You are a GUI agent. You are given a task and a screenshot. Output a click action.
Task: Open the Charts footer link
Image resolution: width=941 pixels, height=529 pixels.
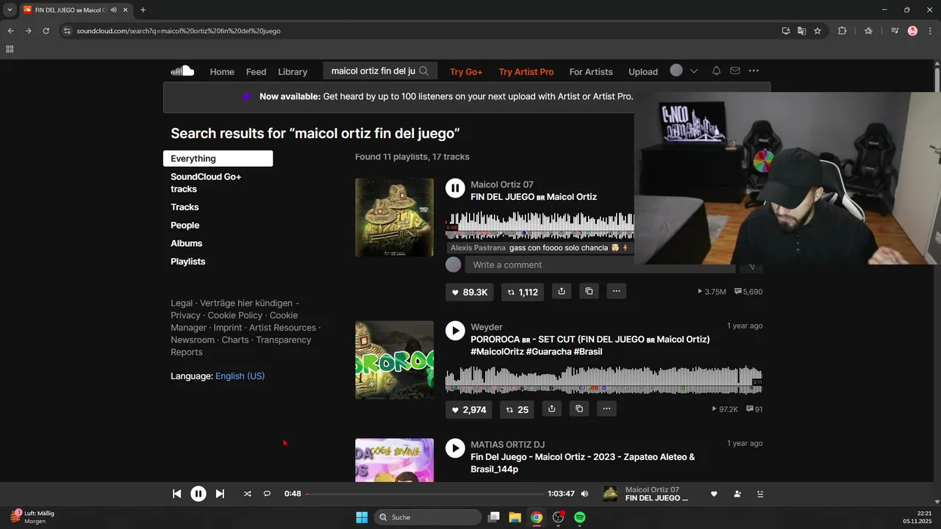click(235, 340)
